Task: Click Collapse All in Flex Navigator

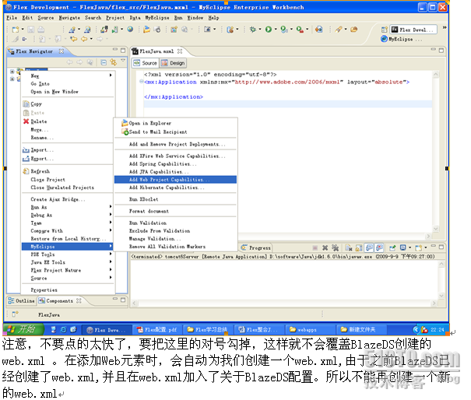Action: click(104, 62)
